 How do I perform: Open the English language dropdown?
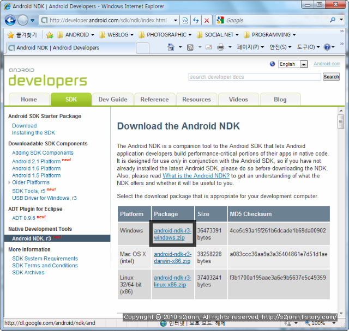pyautogui.click(x=293, y=64)
